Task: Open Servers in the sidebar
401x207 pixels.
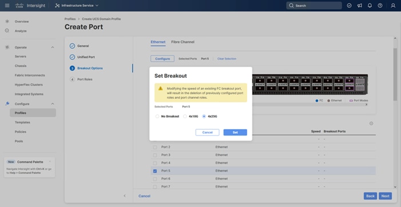Action: pos(21,57)
